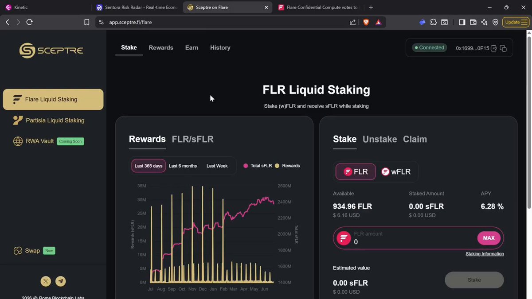The width and height of the screenshot is (532, 299).
Task: Choose the Last 6 months range
Action: (x=183, y=166)
